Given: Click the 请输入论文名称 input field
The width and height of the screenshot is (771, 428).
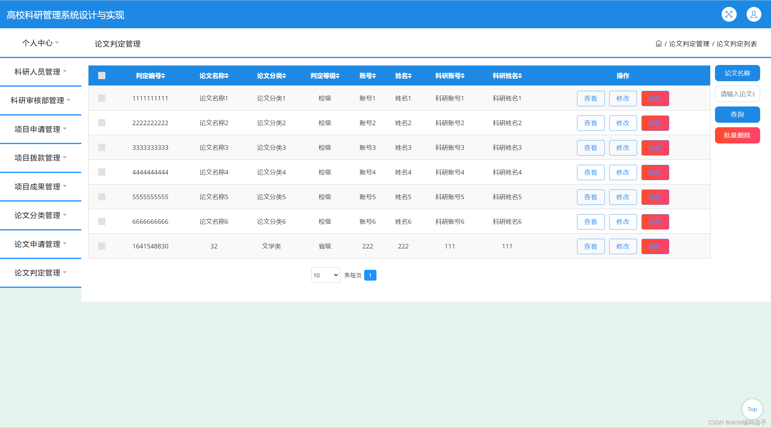Looking at the screenshot, I should 737,94.
